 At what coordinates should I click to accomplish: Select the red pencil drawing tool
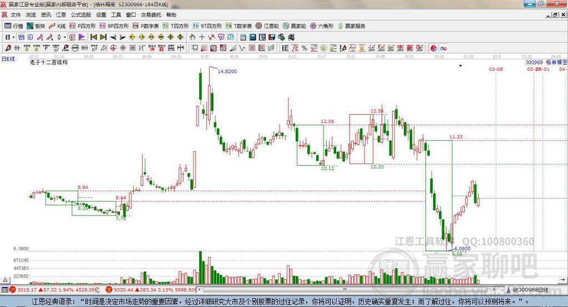[x=8, y=48]
